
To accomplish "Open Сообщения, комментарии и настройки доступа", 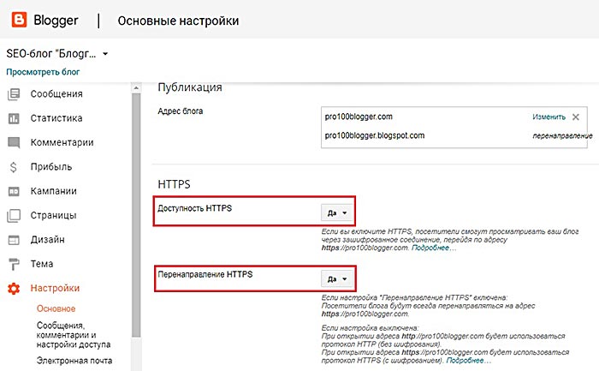I will tap(74, 335).
